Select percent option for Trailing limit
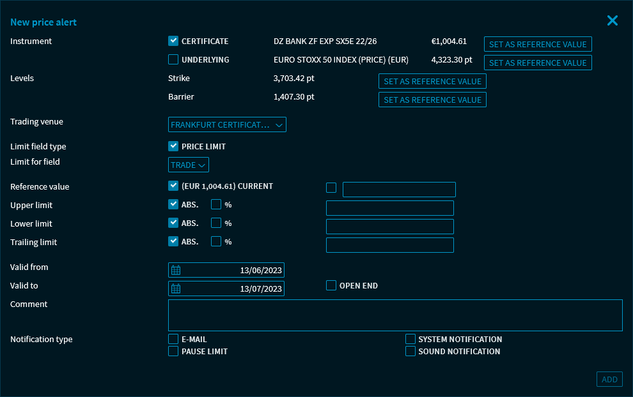Image resolution: width=633 pixels, height=397 pixels. coord(216,242)
